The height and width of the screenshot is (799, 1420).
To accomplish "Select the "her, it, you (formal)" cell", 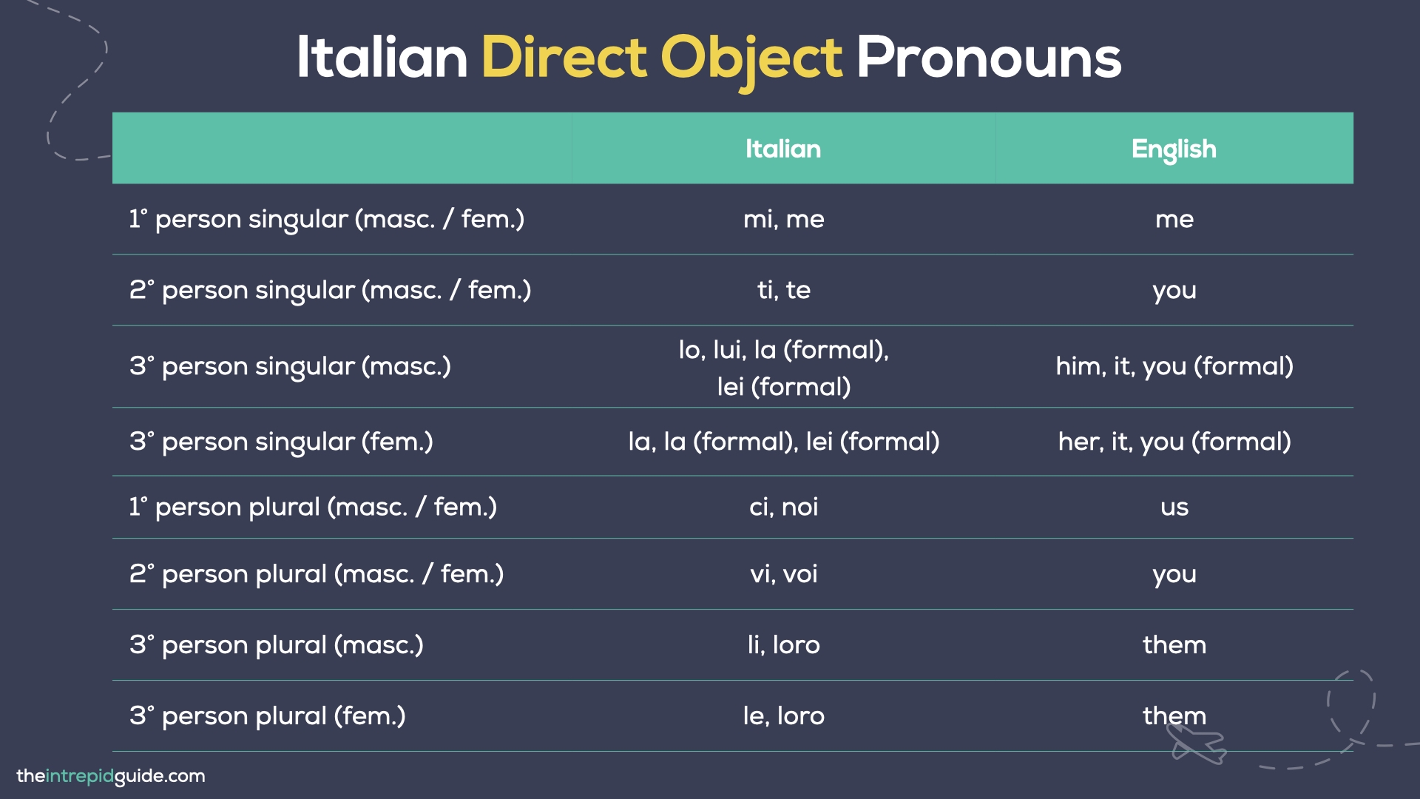I will coord(1174,442).
